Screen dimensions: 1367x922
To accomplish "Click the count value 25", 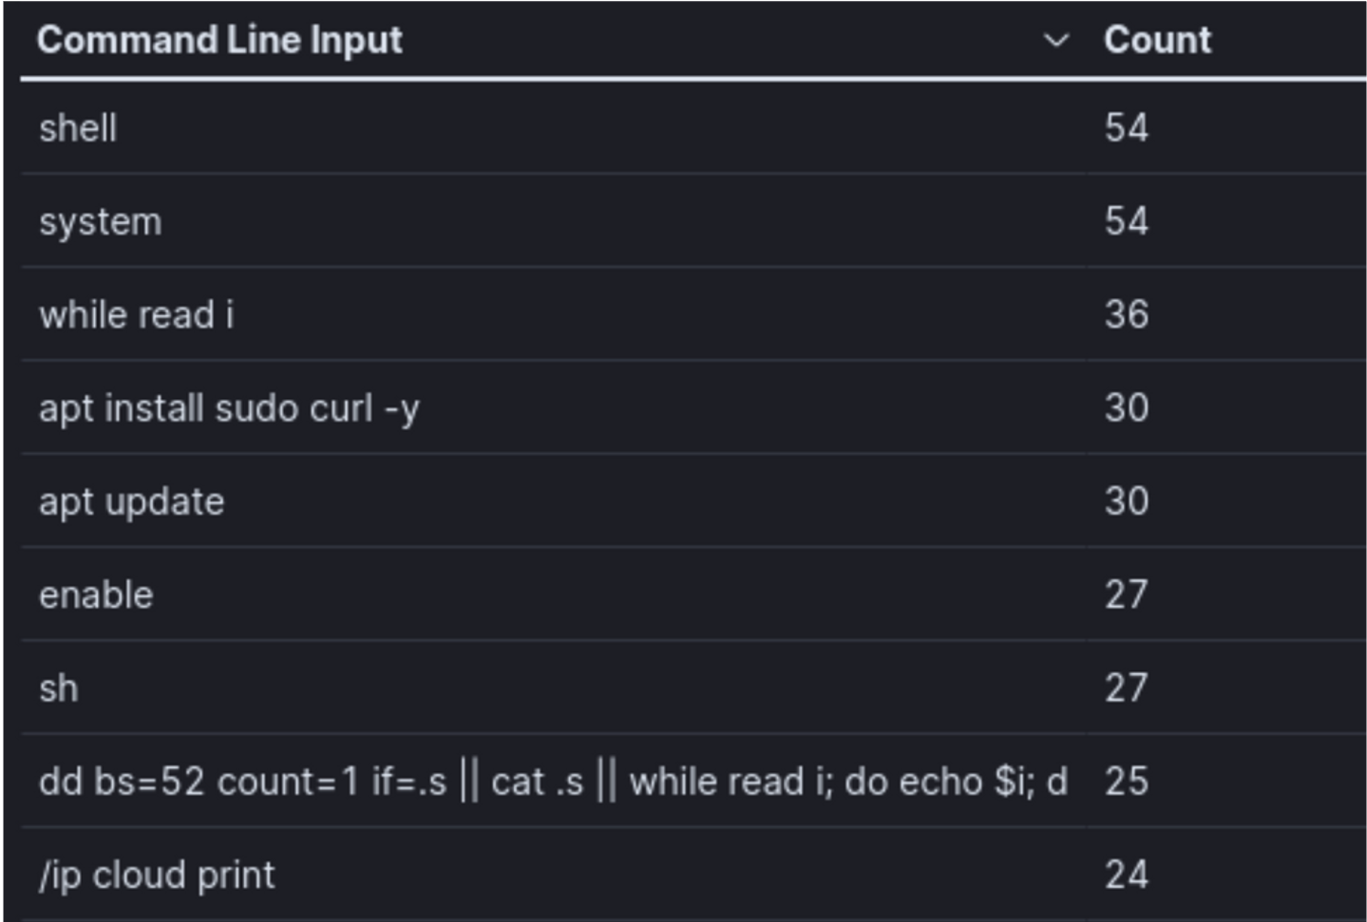I will click(1127, 781).
